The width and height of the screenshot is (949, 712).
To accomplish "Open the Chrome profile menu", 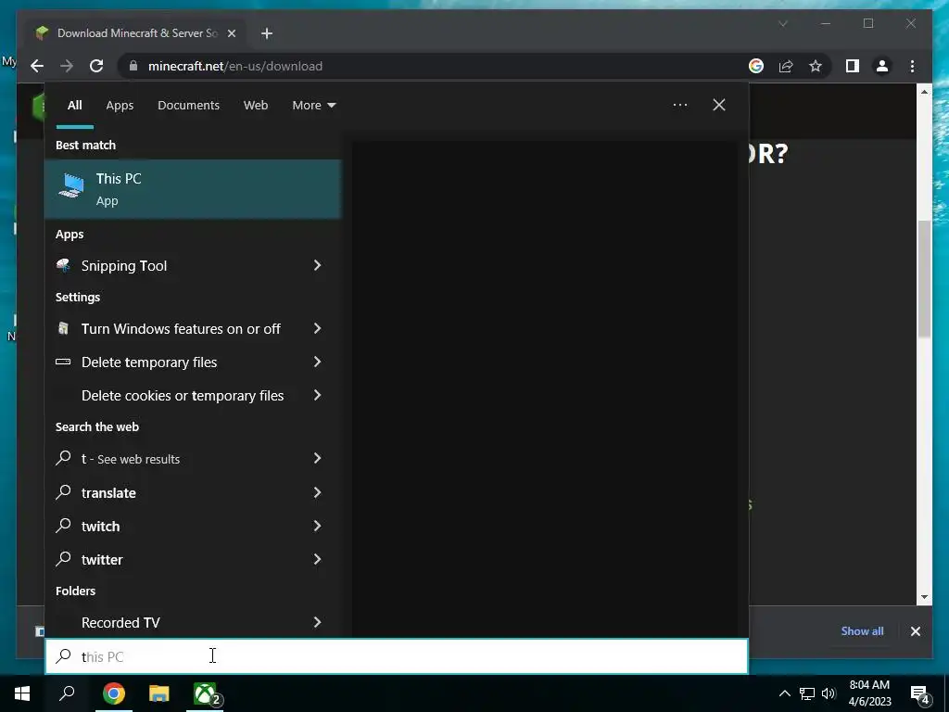I will tap(882, 66).
